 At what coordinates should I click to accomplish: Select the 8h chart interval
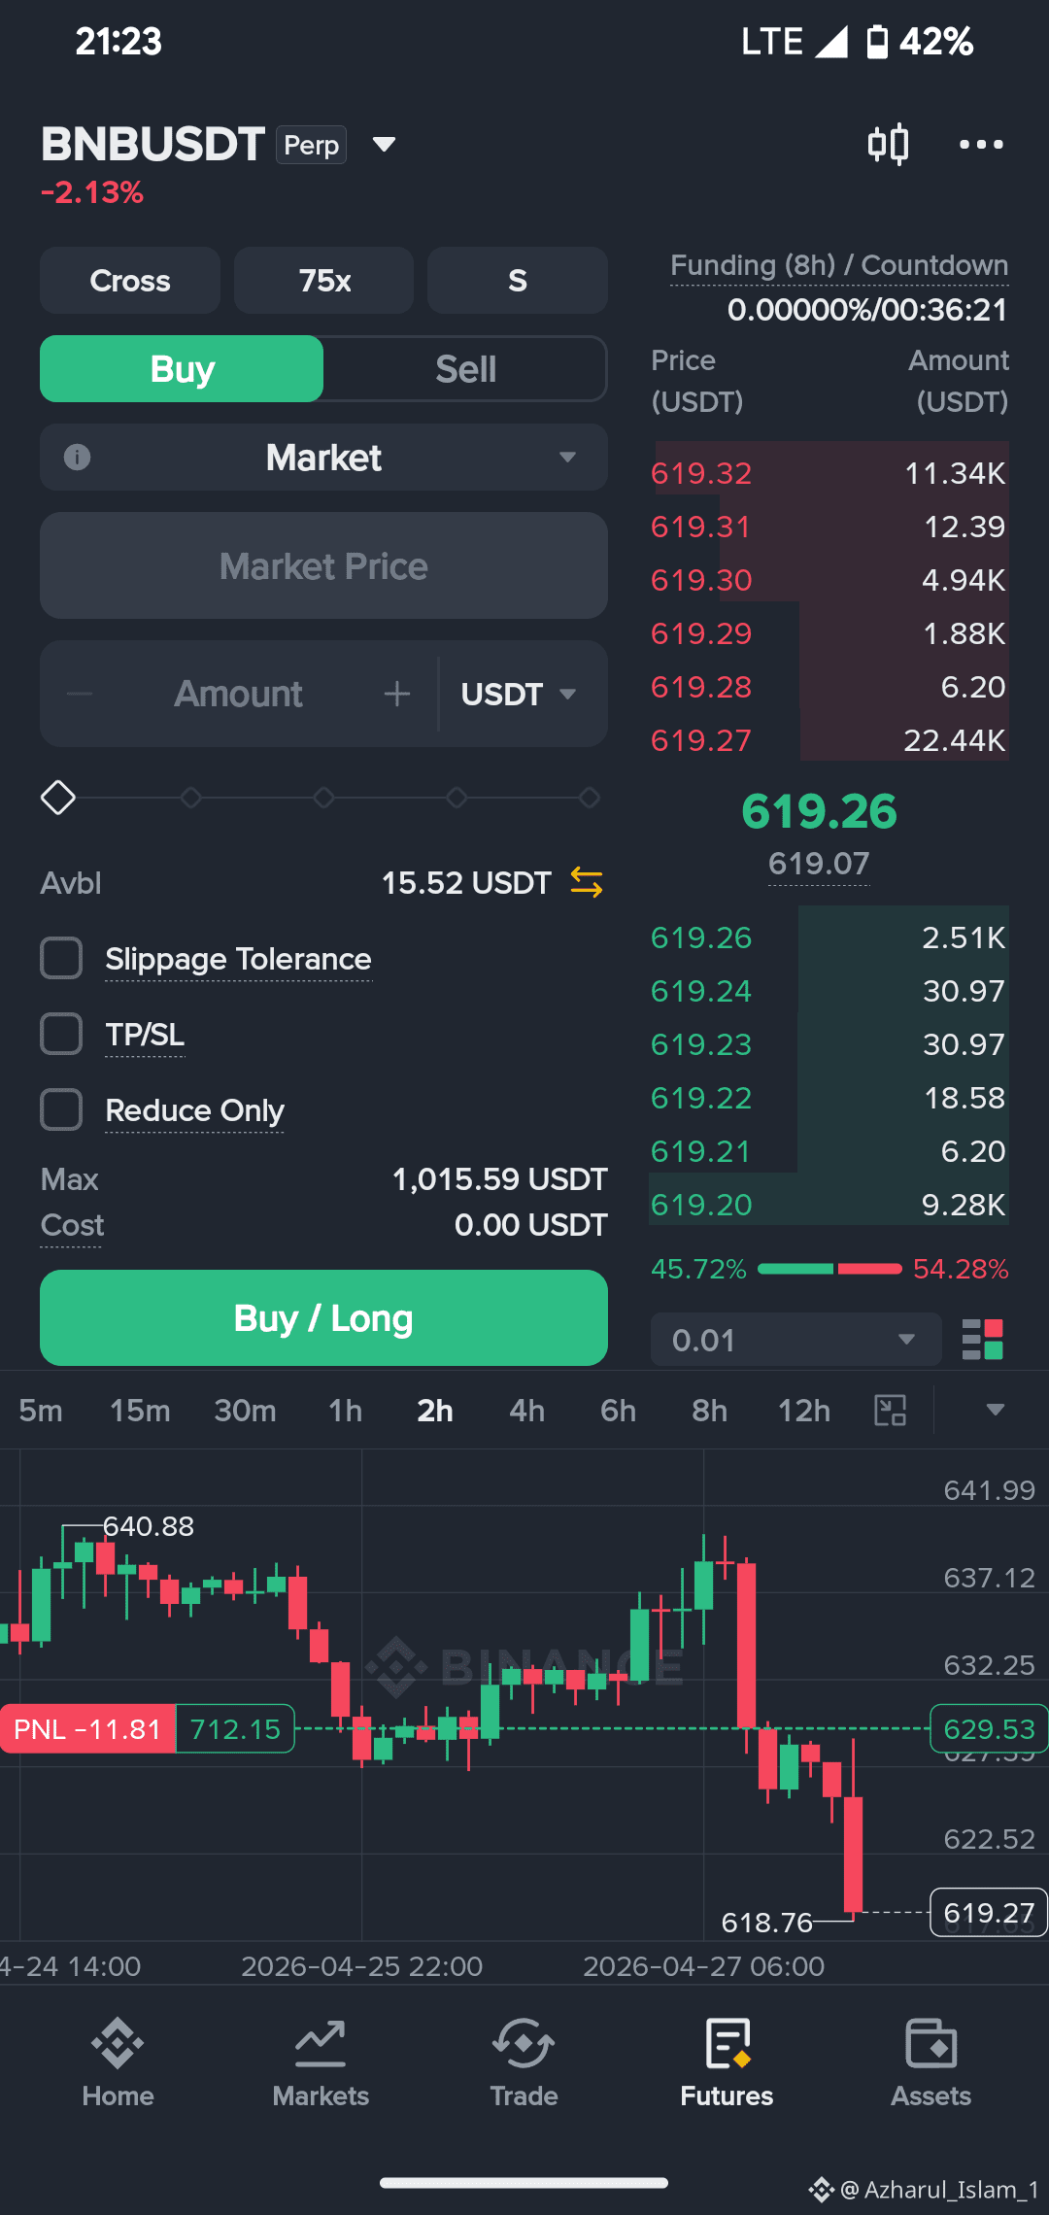click(x=709, y=1410)
